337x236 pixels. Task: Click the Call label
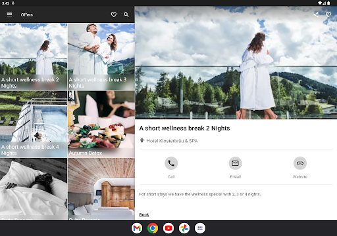(x=171, y=177)
